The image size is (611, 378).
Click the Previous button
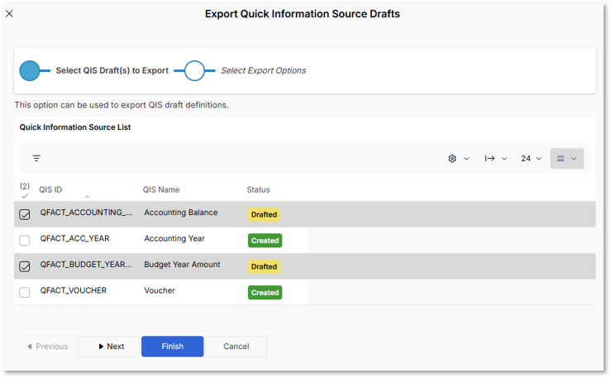(x=45, y=347)
